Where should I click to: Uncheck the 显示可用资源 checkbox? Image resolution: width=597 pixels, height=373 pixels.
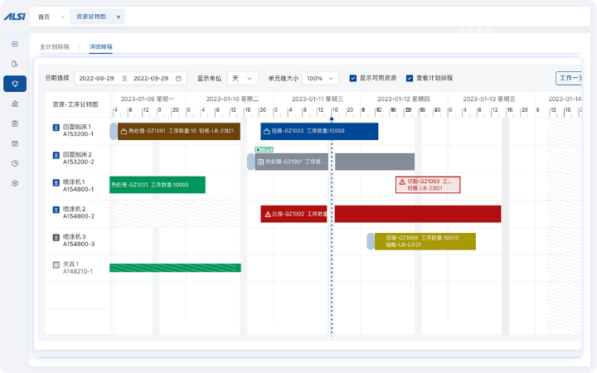[353, 79]
